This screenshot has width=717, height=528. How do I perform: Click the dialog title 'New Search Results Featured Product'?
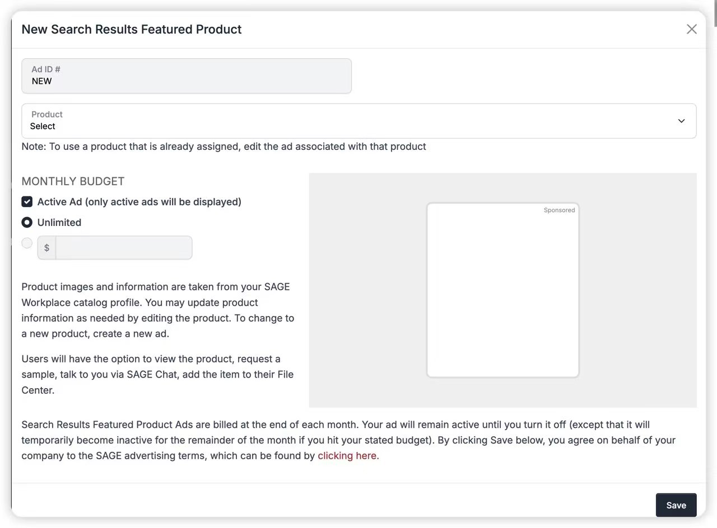[132, 29]
